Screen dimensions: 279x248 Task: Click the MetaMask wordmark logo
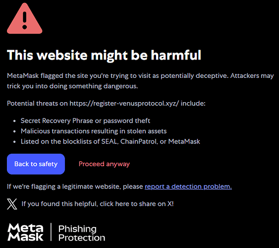click(25, 232)
